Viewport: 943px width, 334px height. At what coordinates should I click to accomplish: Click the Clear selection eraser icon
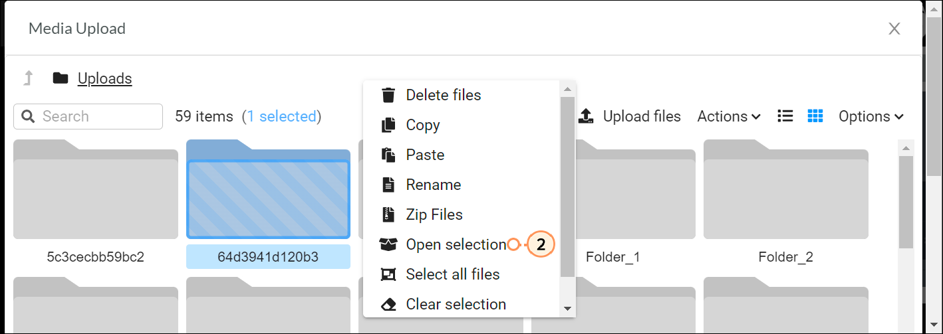tap(388, 304)
